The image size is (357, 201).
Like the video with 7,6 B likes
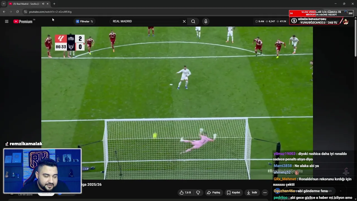185,193
